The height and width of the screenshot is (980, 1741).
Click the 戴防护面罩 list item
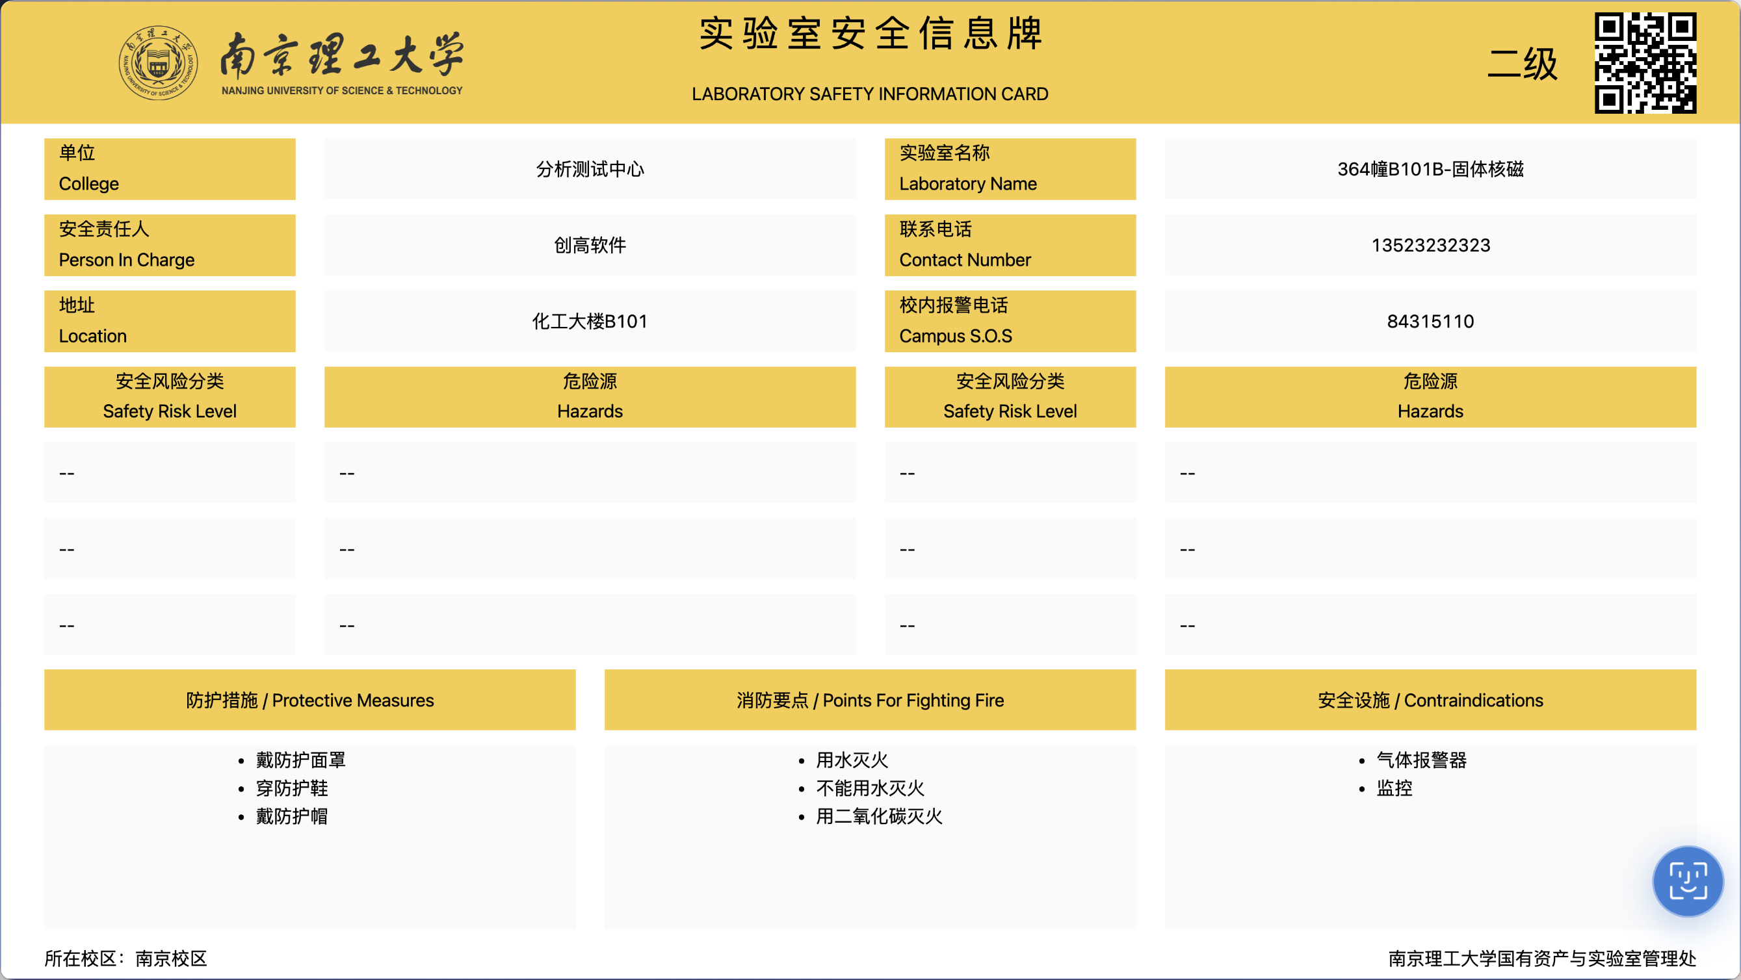(300, 760)
